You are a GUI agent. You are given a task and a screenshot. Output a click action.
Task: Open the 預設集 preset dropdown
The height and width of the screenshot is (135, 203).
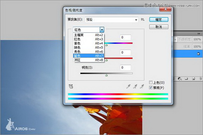click(112, 20)
